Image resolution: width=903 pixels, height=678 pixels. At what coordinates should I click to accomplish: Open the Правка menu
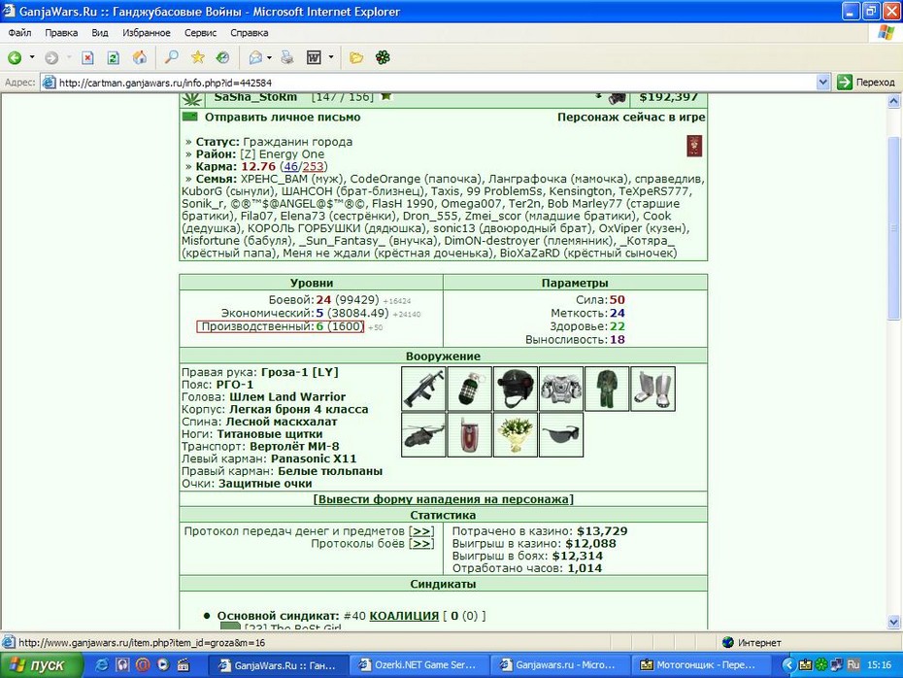click(61, 33)
